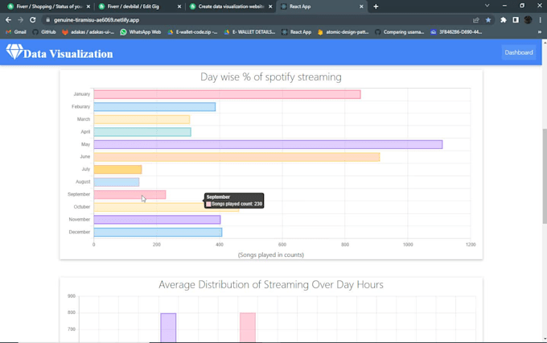Click the browser forward arrow
The image size is (547, 343).
[20, 20]
